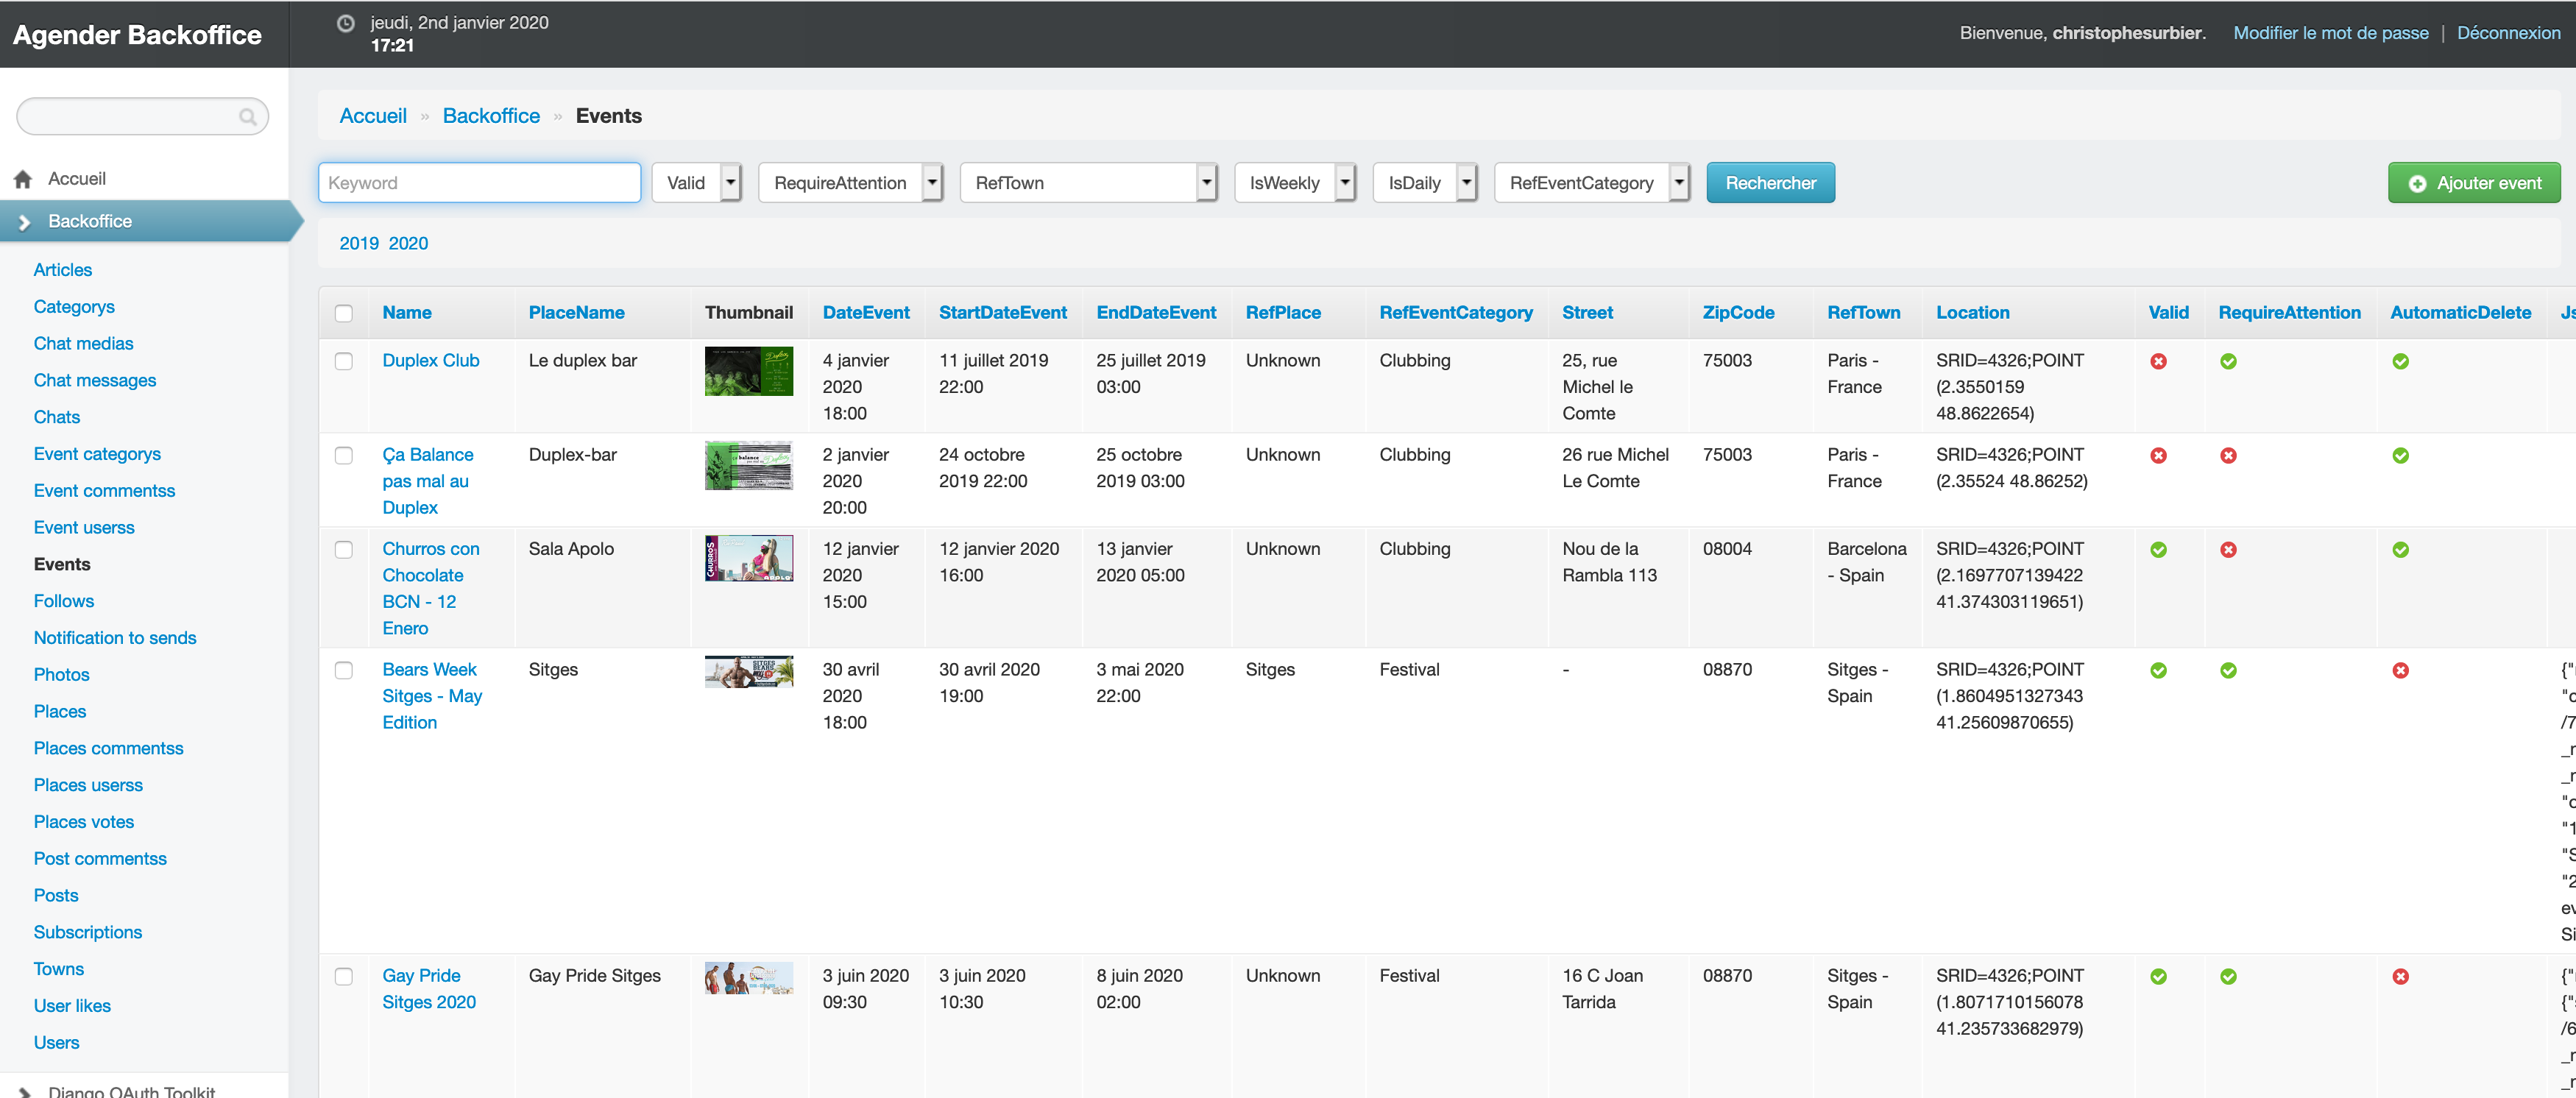
Task: Click green Valid icon for Bears Week Sitges
Action: (x=2158, y=670)
